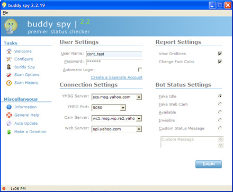Open General Help
The height and width of the screenshot is (192, 233).
click(26, 115)
